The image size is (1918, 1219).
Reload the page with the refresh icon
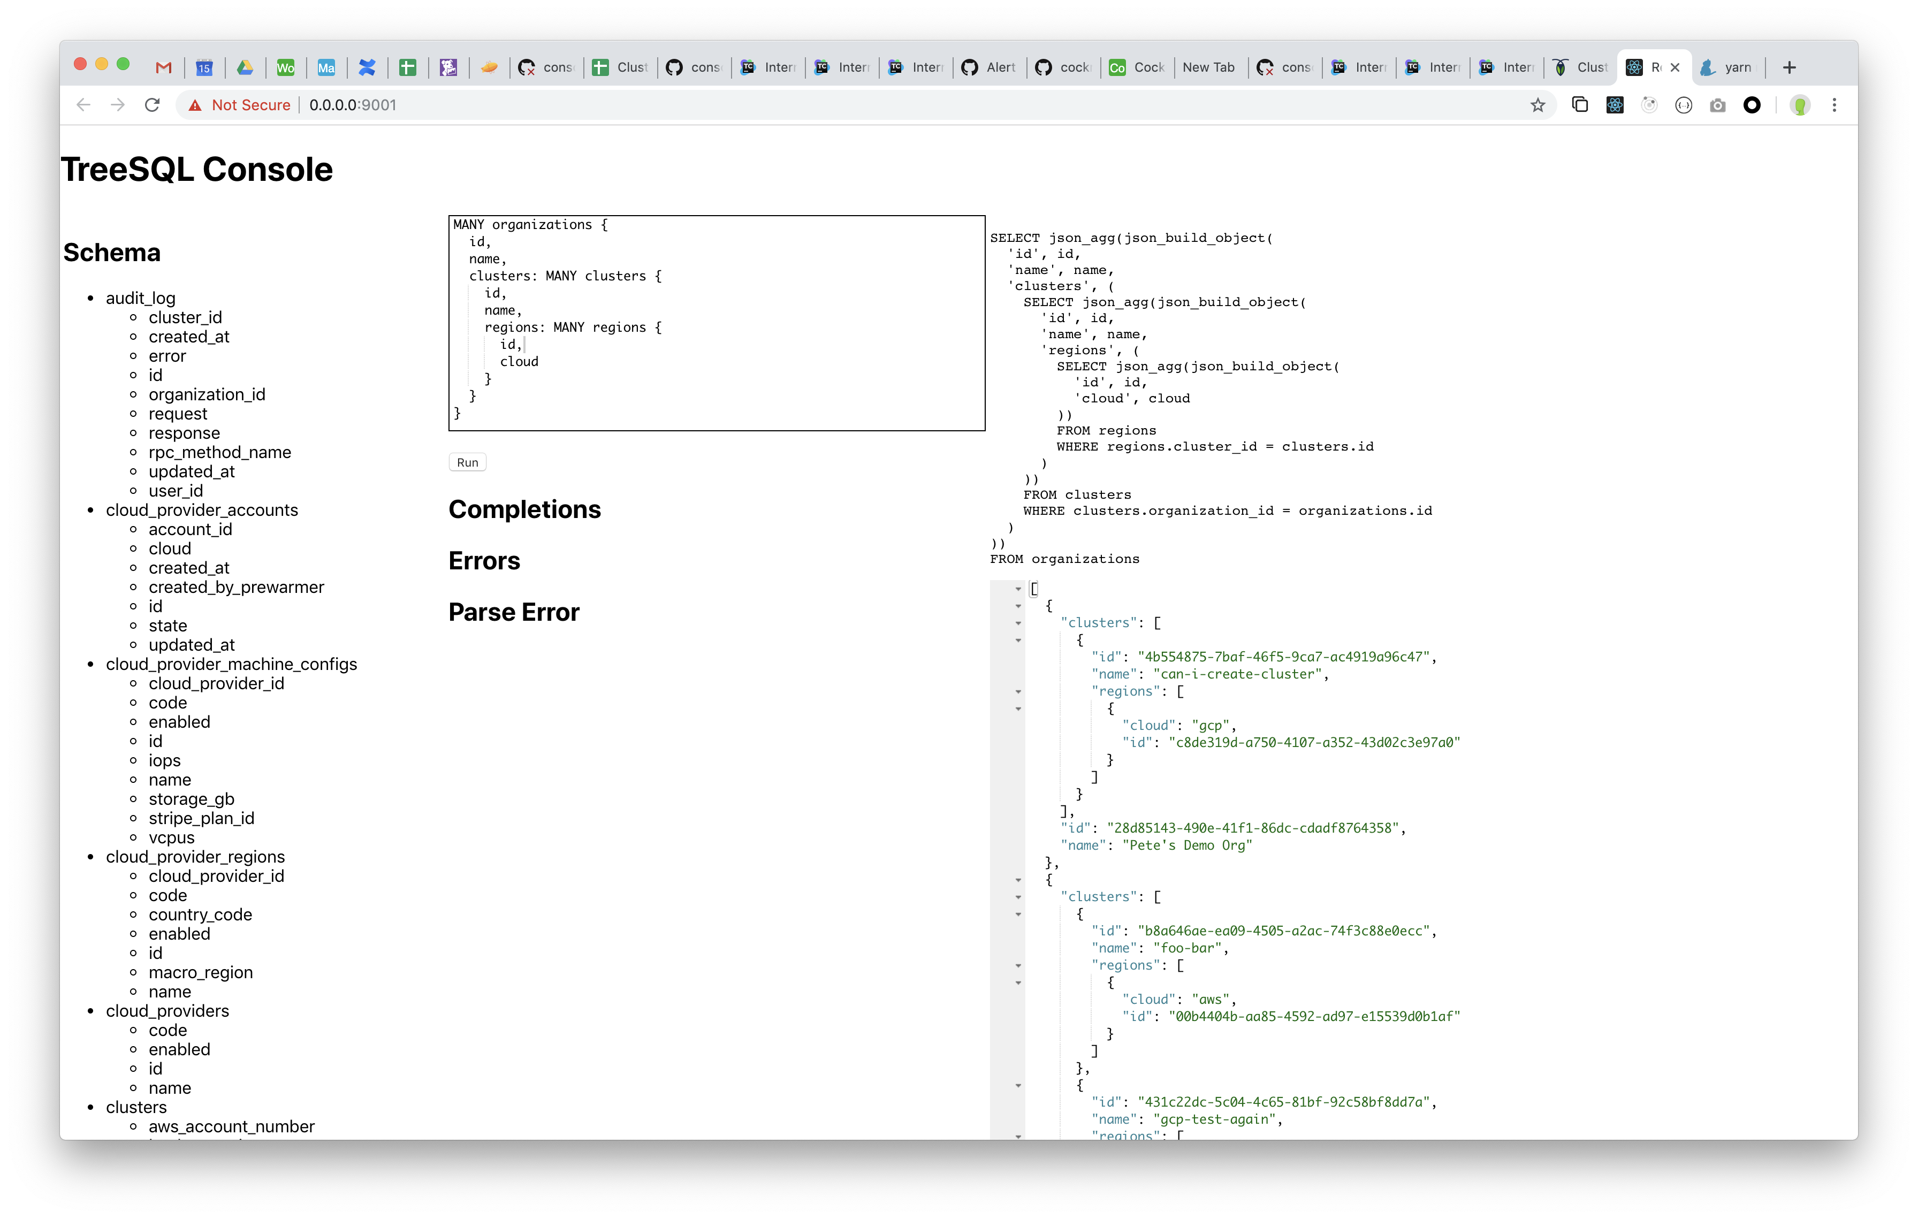pyautogui.click(x=152, y=105)
